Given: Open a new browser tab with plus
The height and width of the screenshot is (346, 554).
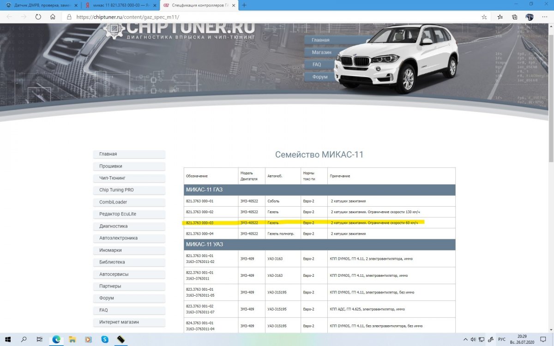Looking at the screenshot, I should point(244,5).
